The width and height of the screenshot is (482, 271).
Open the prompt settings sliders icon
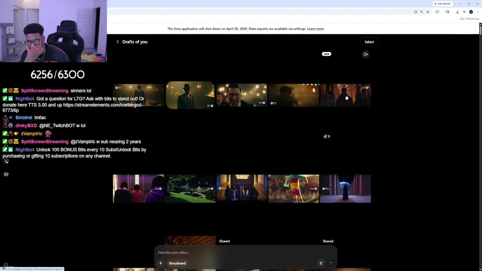[x=321, y=263]
